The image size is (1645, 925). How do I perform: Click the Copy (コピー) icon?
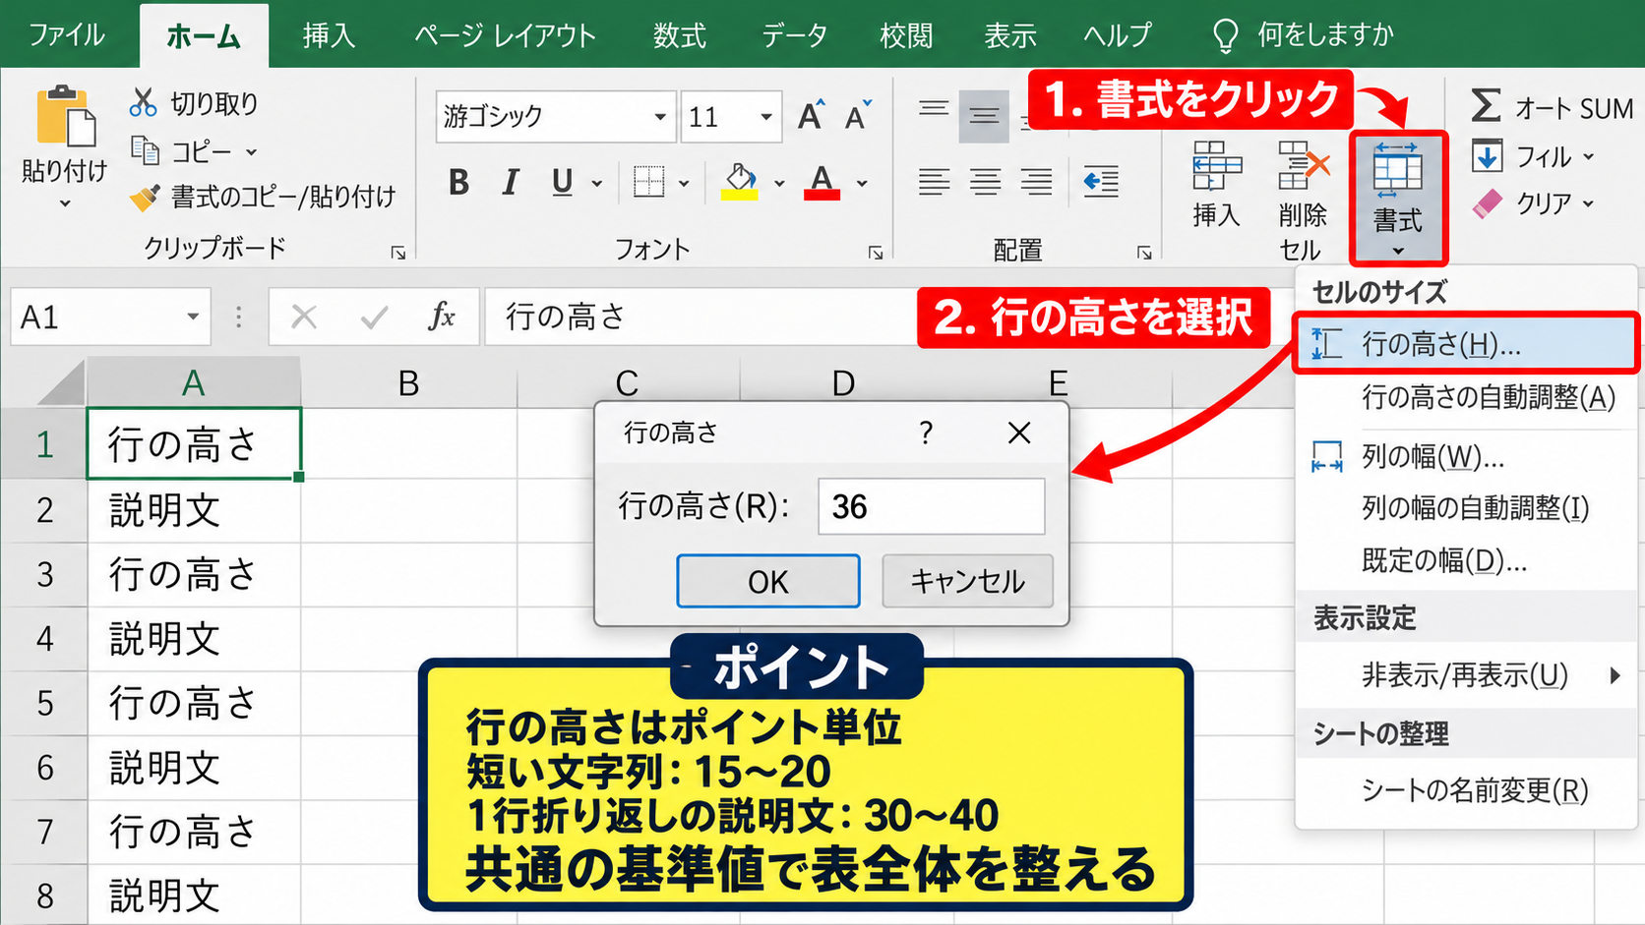tap(145, 150)
